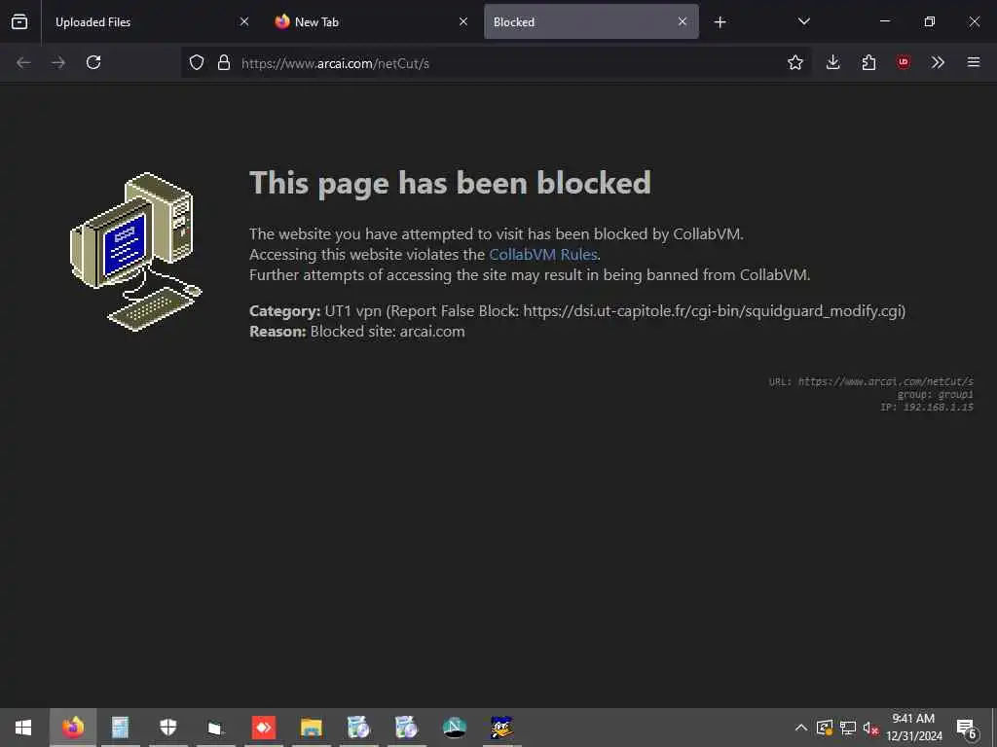View site security via padlock icon
The height and width of the screenshot is (747, 997).
(x=224, y=62)
